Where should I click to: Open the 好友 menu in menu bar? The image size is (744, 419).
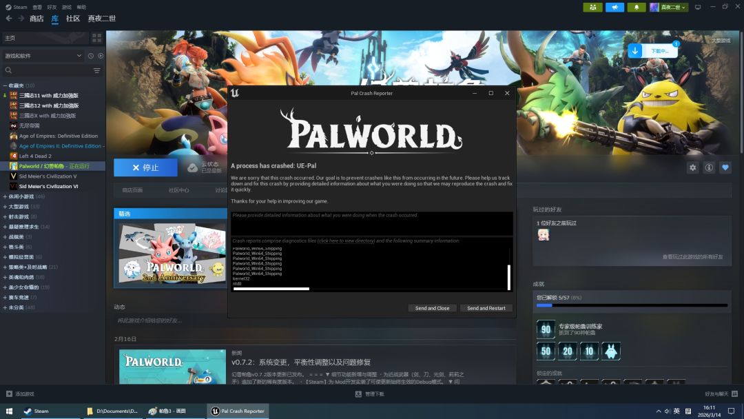click(52, 7)
